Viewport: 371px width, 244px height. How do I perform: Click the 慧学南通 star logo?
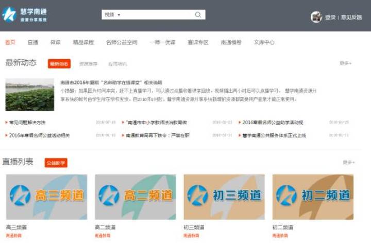9,15
